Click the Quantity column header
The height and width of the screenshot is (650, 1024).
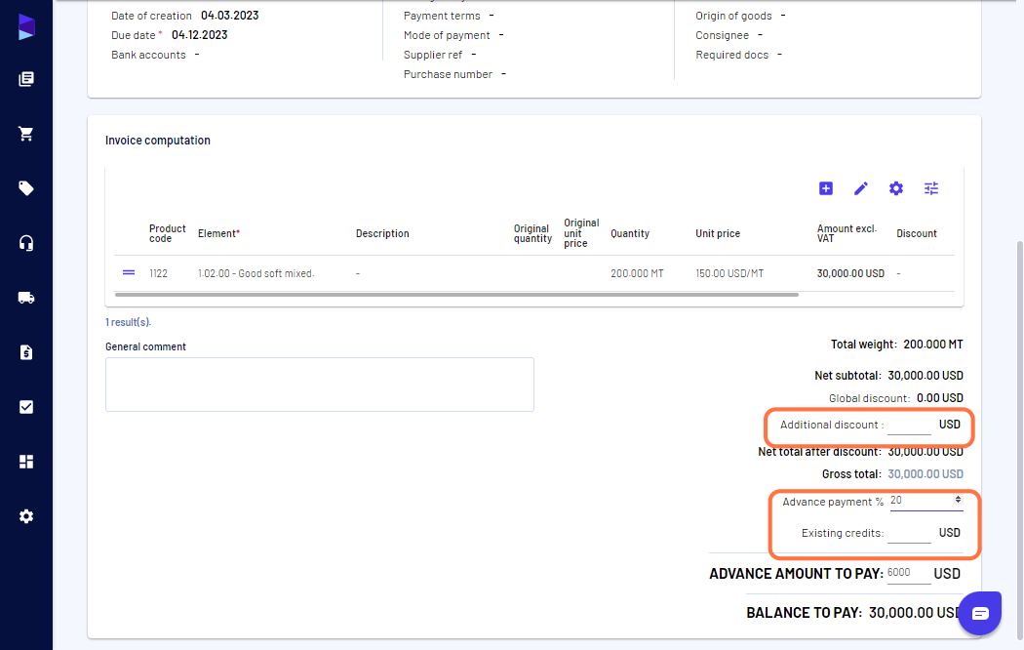coord(630,234)
